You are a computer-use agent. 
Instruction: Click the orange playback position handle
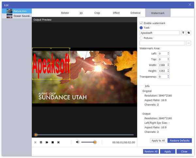point(36,135)
